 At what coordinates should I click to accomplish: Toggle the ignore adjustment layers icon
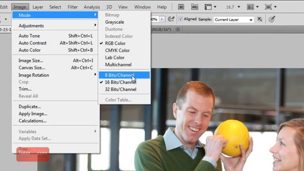coord(260,19)
